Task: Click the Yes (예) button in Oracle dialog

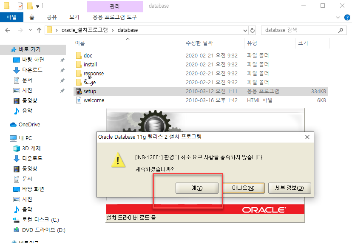Action: [x=197, y=188]
